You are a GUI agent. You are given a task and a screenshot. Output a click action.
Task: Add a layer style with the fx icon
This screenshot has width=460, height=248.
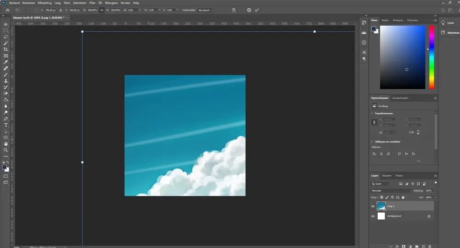[x=397, y=246]
